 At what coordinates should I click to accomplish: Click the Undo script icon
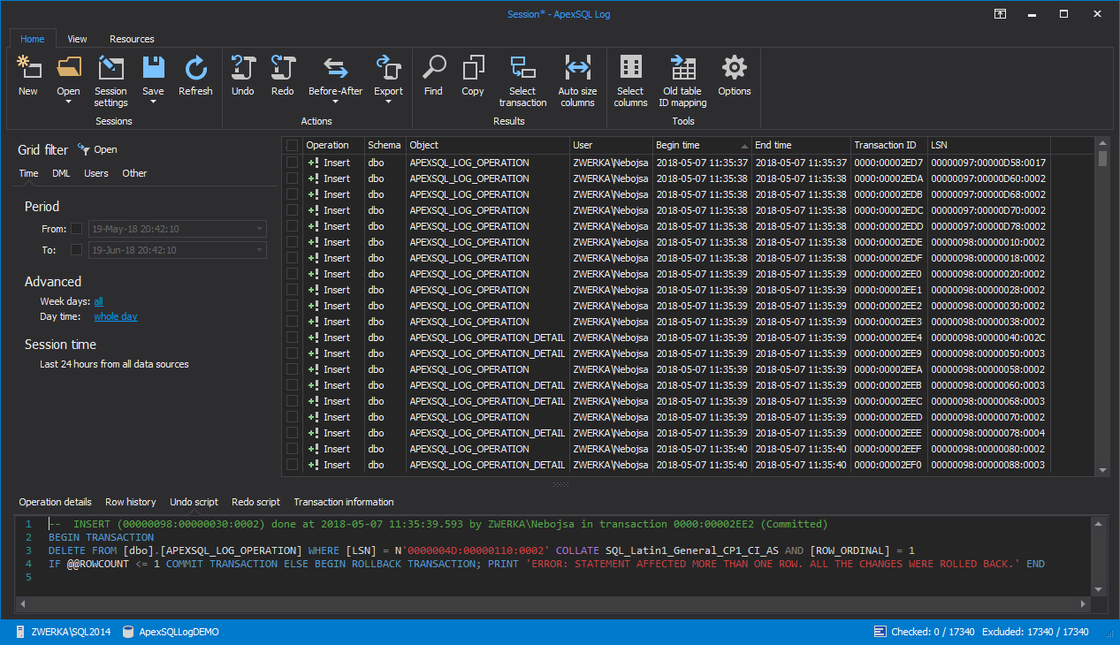(x=242, y=68)
